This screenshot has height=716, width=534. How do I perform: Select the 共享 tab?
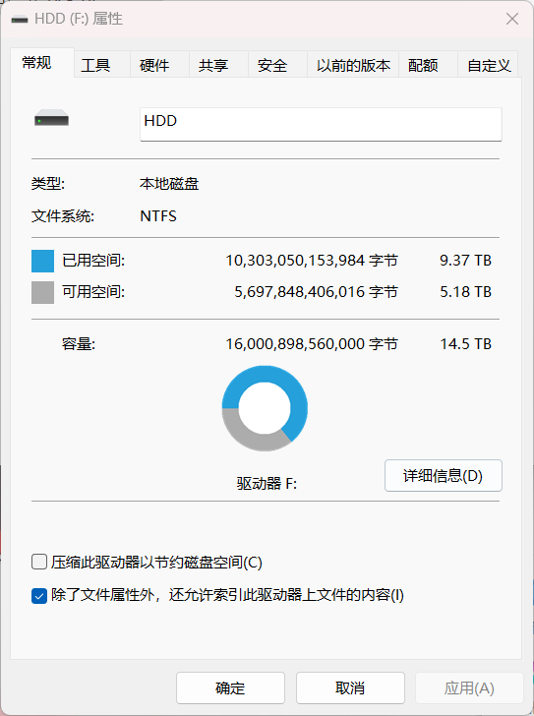[x=213, y=65]
